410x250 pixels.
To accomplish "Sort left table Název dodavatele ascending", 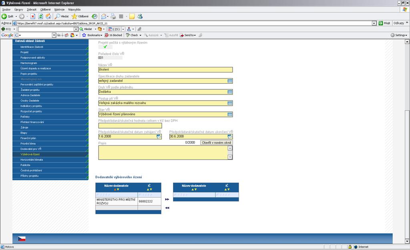I will [115, 190].
